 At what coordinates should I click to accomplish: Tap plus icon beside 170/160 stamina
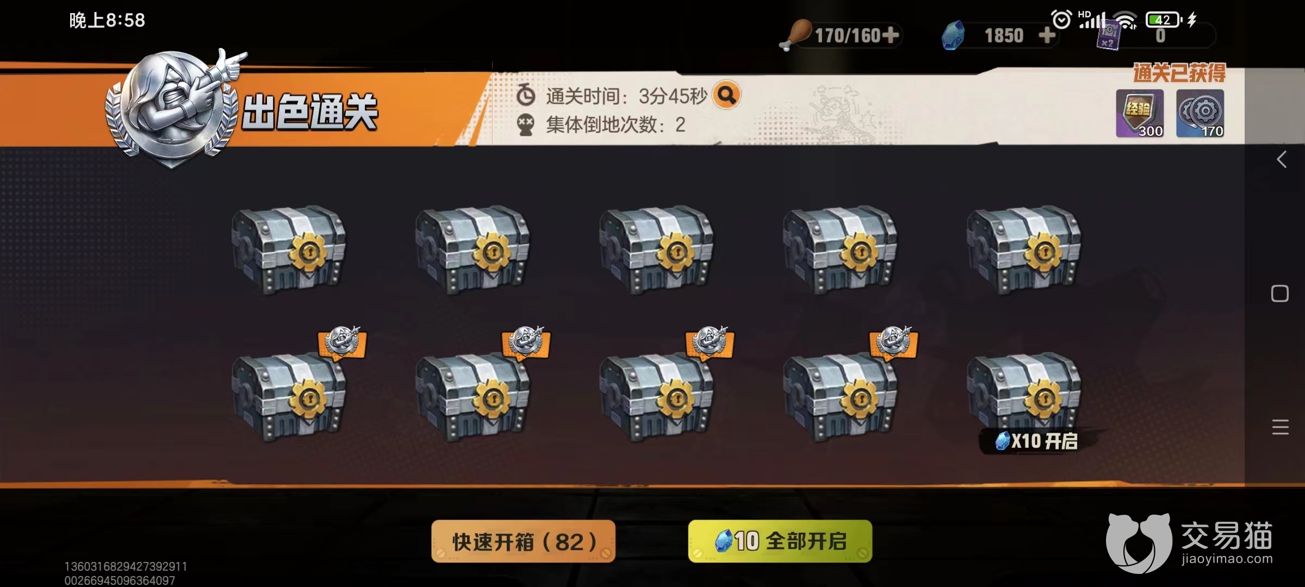point(890,35)
